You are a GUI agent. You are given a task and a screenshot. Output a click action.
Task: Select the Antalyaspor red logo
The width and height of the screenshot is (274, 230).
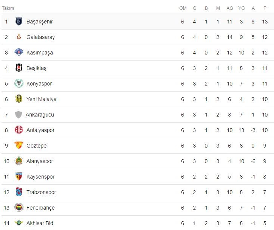[19, 130]
